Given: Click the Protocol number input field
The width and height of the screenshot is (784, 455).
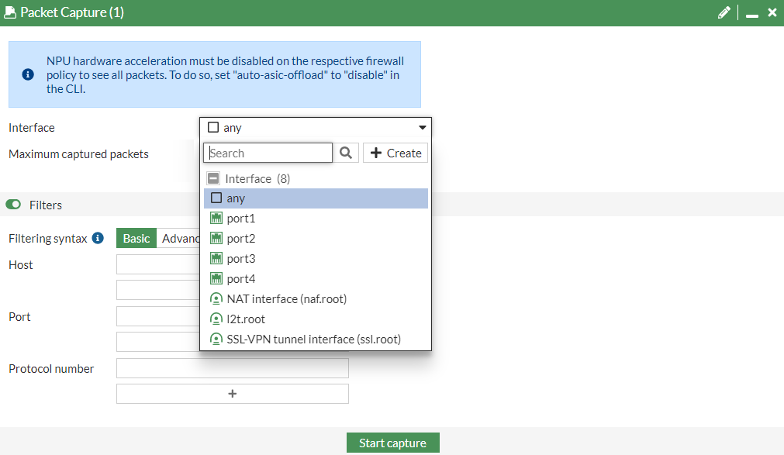Looking at the screenshot, I should [x=233, y=368].
